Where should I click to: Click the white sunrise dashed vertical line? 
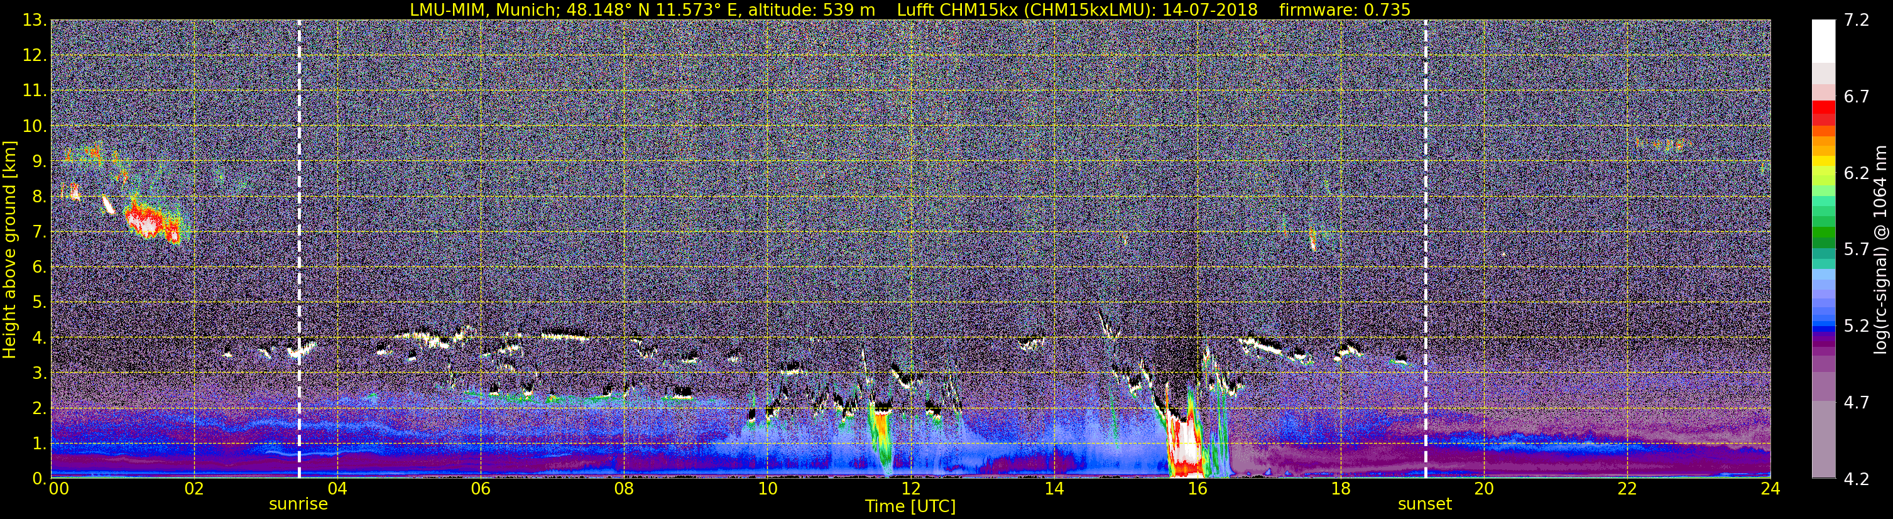299,248
